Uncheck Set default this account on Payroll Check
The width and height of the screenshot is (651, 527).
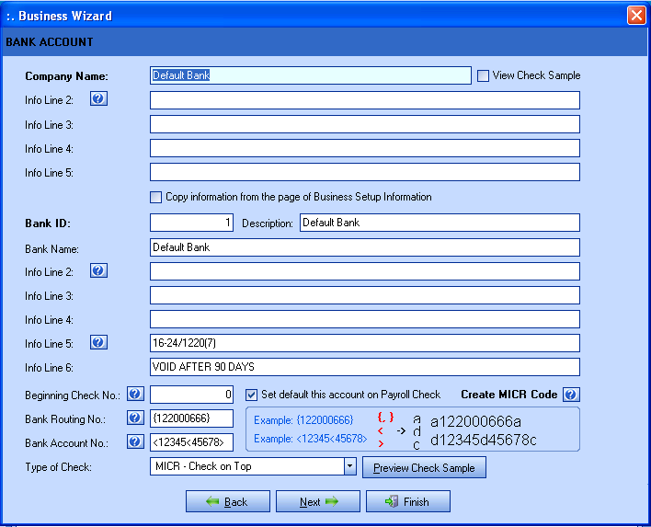point(252,395)
